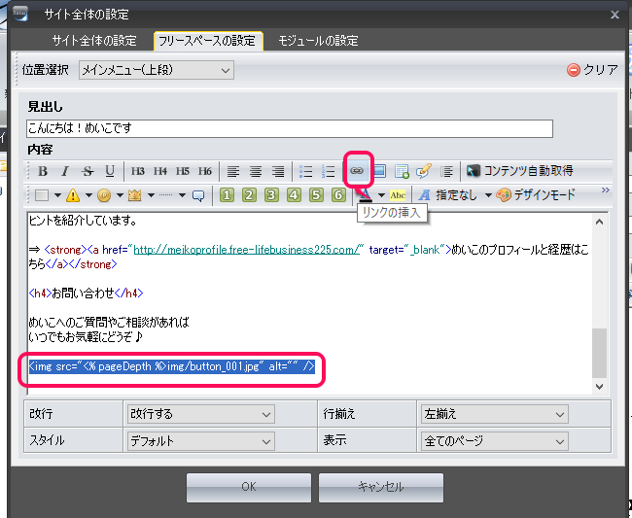Open the 表示 全てのページ dropdown

(x=492, y=440)
